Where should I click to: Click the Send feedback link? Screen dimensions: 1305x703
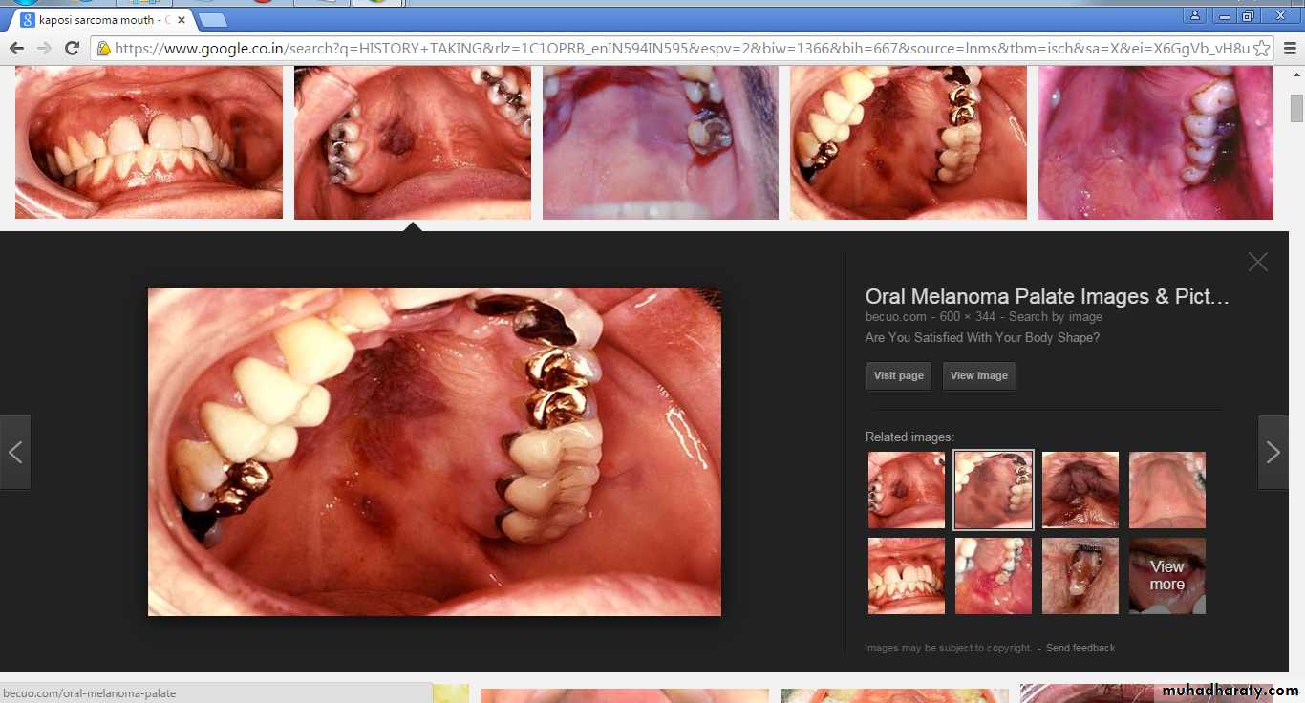coord(1080,648)
